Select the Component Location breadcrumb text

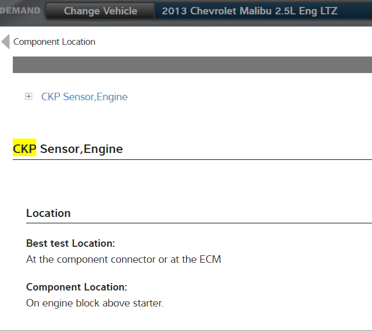click(x=54, y=42)
